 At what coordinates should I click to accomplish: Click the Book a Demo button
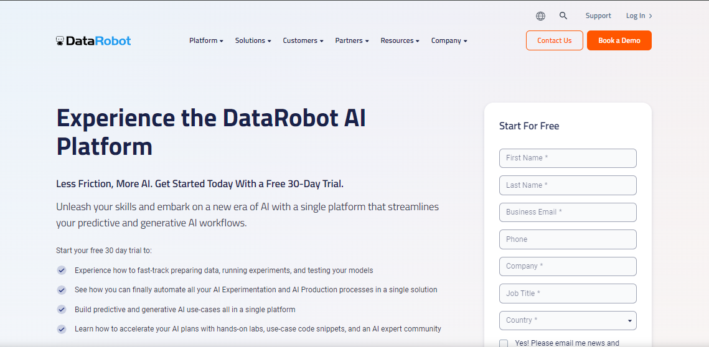[619, 41]
